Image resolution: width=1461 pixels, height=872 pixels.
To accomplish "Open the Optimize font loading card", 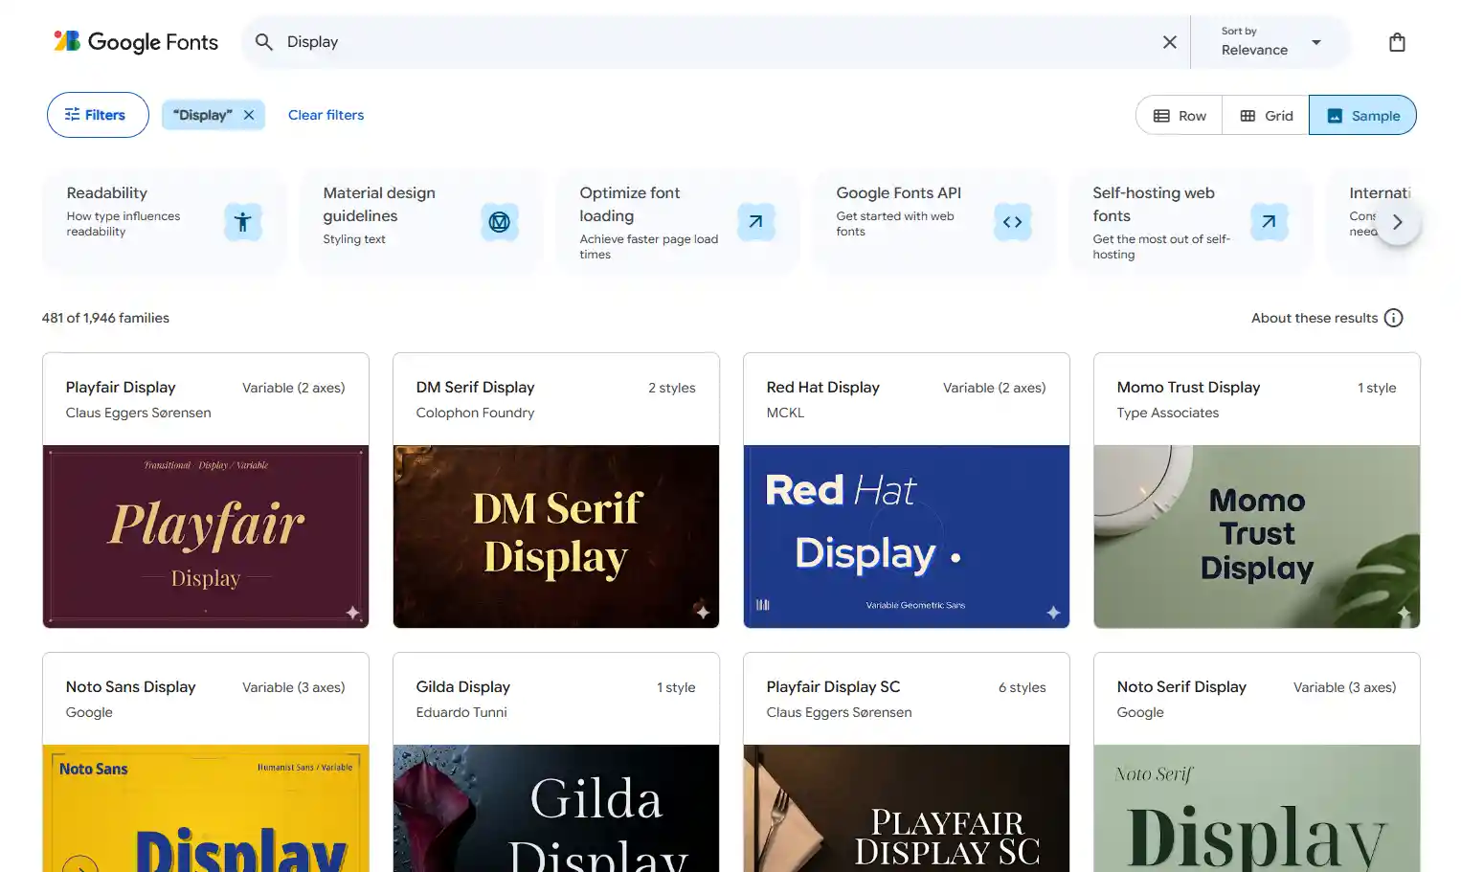I will click(677, 222).
